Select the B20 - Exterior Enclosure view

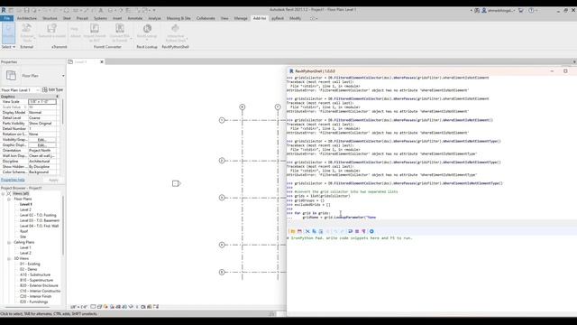click(39, 285)
